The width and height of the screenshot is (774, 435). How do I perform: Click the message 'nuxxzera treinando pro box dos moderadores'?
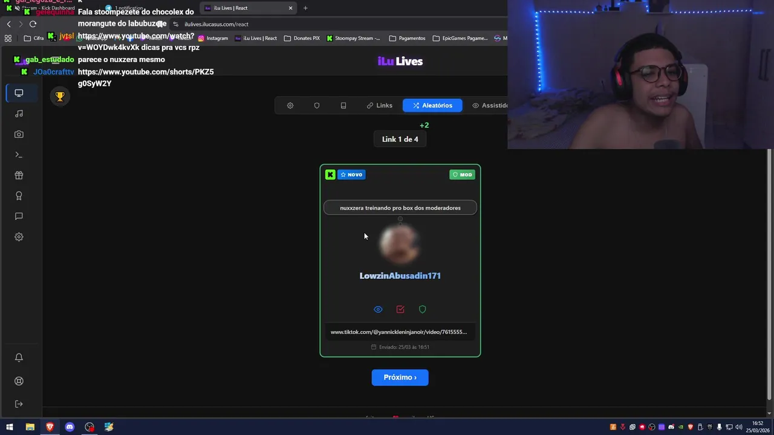(x=400, y=208)
